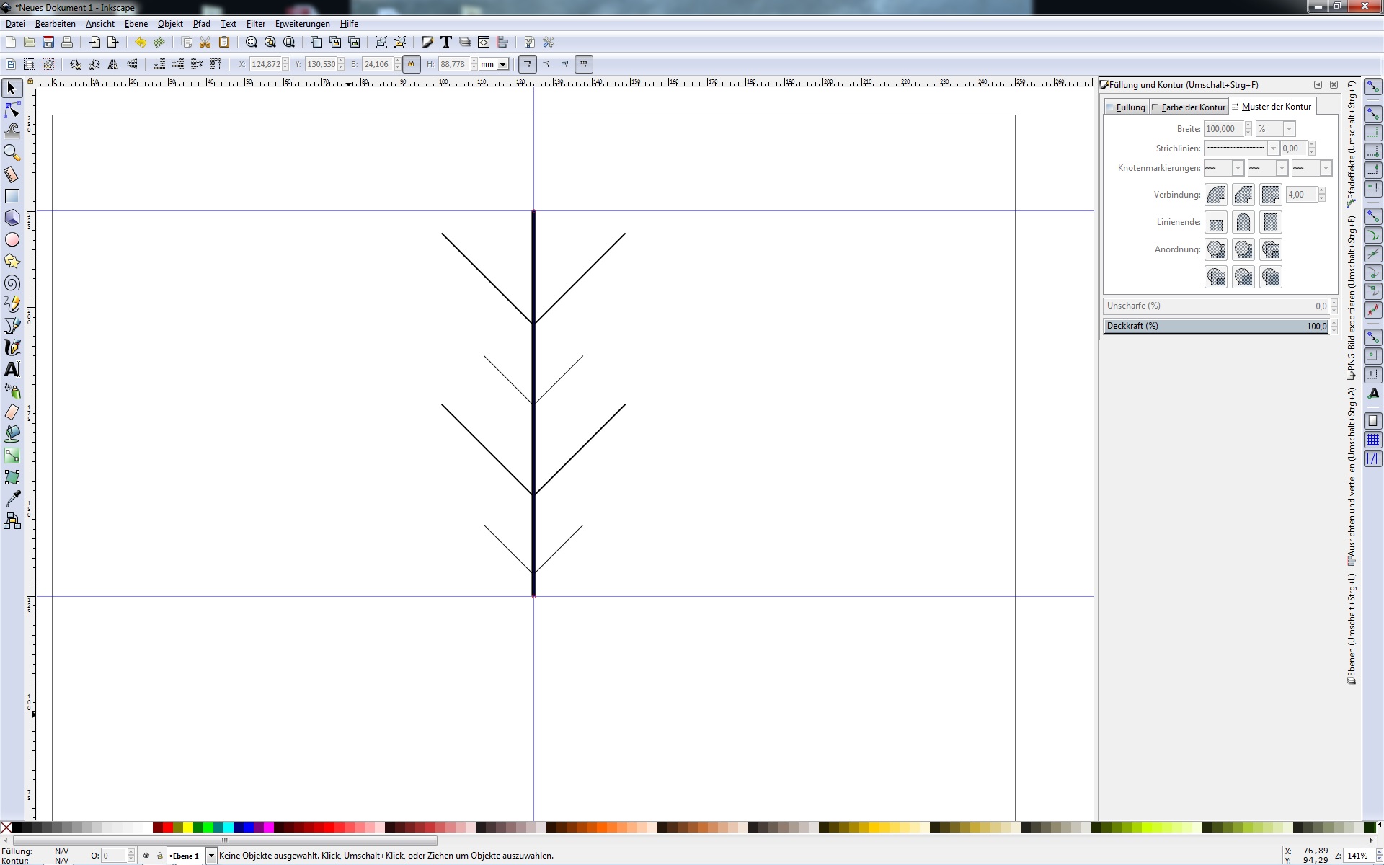Switch to Farbe der Kontur tab
Viewport: 1384px width, 865px height.
[x=1189, y=107]
